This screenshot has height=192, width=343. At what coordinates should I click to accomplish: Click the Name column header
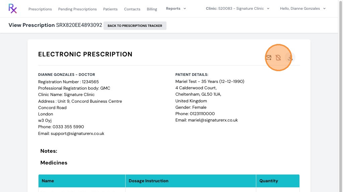(82, 181)
